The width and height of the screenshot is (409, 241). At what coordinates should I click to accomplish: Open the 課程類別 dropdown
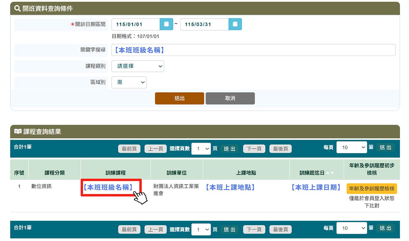(138, 66)
